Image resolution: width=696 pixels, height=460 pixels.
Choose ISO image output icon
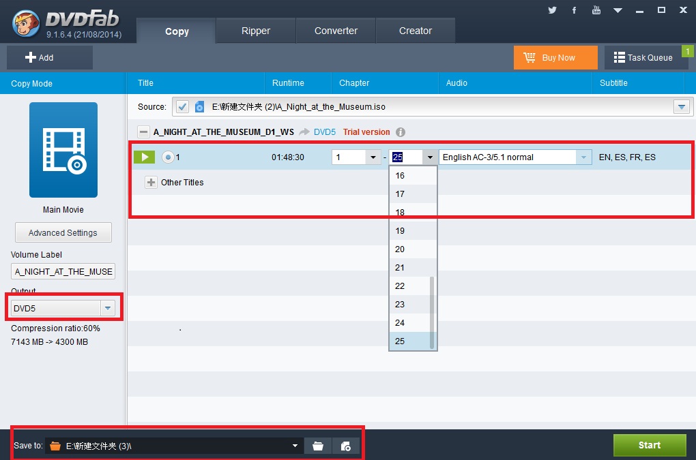[346, 446]
